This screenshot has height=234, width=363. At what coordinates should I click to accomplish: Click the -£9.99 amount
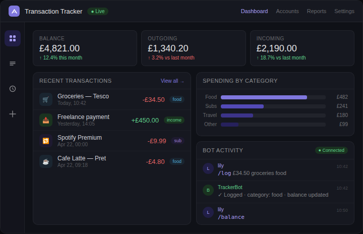[x=157, y=141]
